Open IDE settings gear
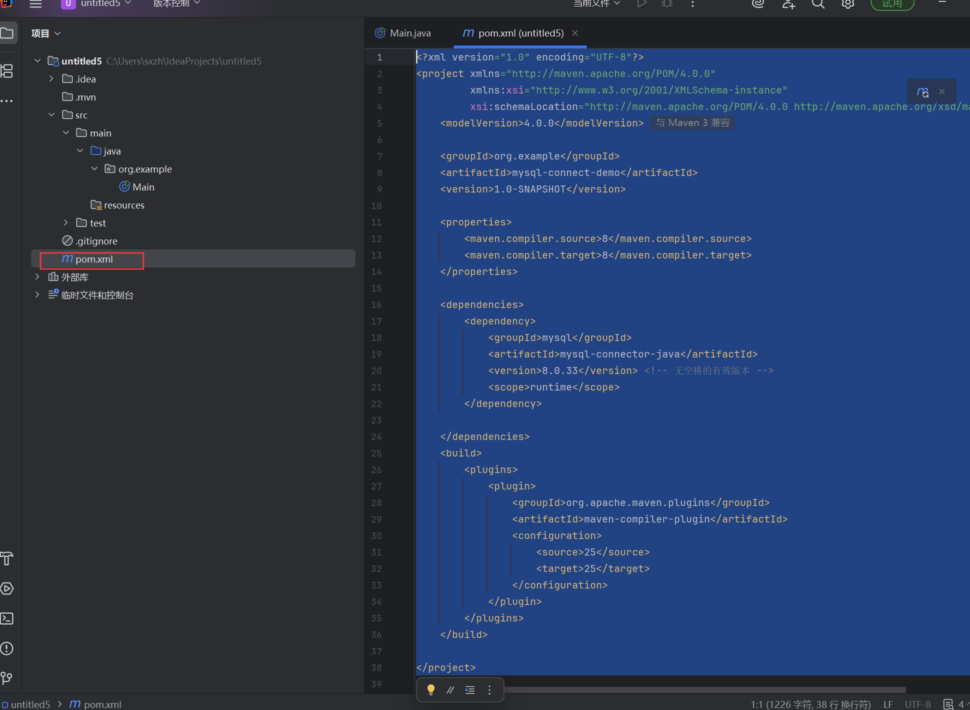This screenshot has height=710, width=970. pos(848,4)
